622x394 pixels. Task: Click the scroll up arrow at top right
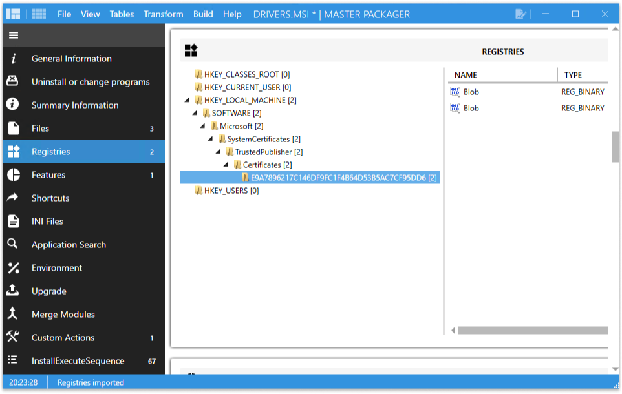pos(616,29)
